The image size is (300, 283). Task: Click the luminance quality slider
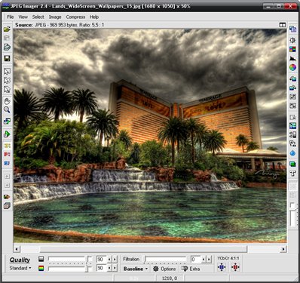70,259
